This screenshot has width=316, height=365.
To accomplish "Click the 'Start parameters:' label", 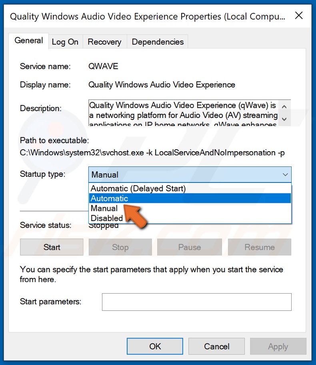I will pos(51,302).
